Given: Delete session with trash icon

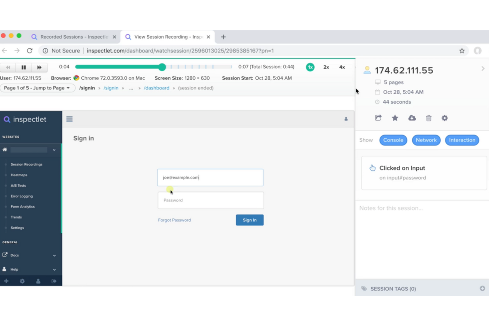Looking at the screenshot, I should [429, 118].
